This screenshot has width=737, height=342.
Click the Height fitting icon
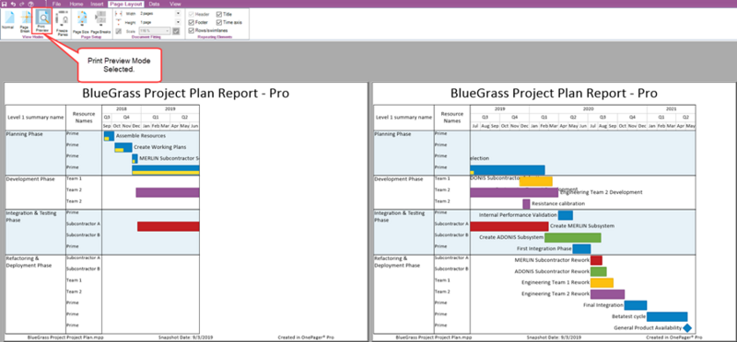pos(119,22)
